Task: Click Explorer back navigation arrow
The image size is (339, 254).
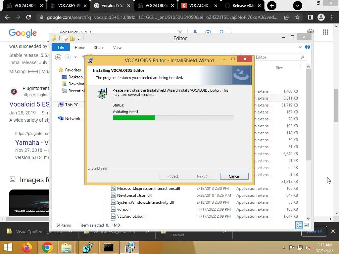Action: [58, 57]
